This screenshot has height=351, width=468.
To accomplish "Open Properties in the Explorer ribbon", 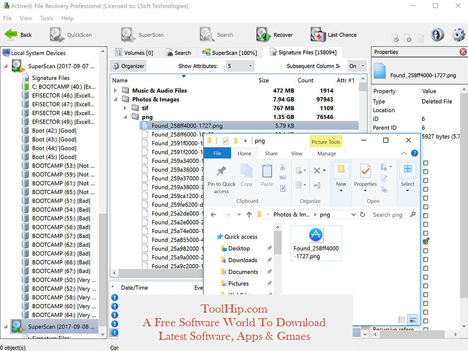I will (365, 178).
